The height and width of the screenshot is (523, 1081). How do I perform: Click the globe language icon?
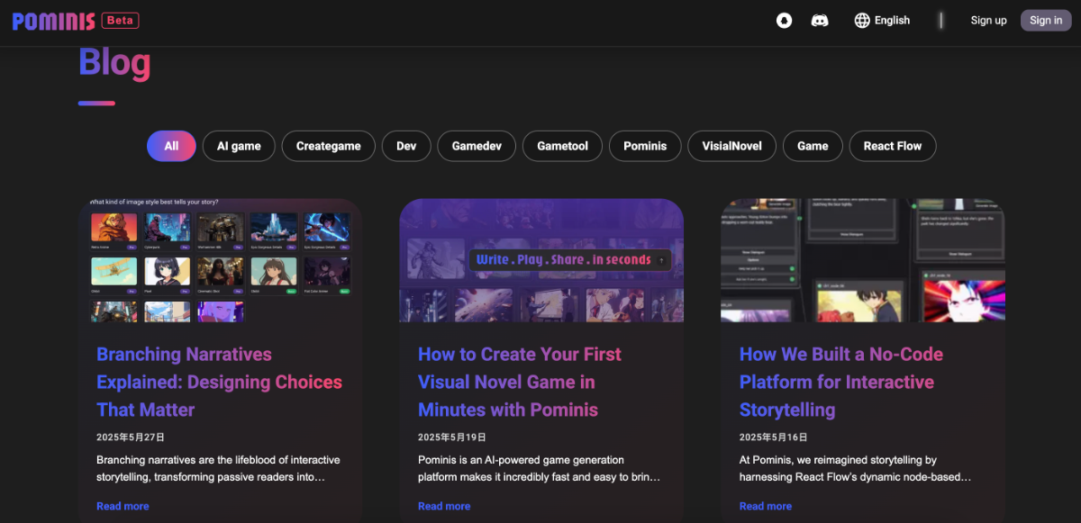click(x=862, y=21)
